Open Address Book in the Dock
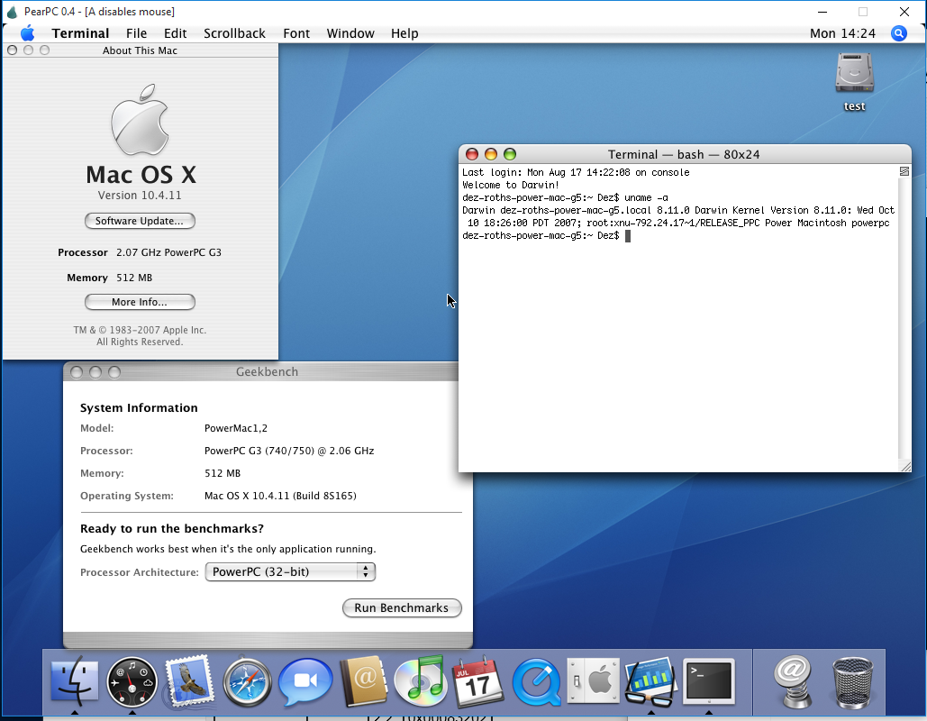Viewport: 927px width, 721px height. coord(363,681)
